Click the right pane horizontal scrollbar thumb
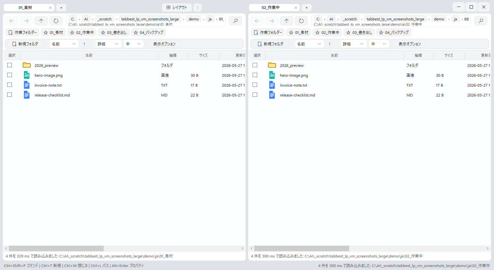This screenshot has height=270, width=494. tap(302, 248)
